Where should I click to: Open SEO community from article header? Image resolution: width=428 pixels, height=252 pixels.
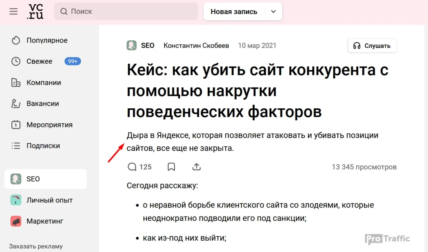pos(148,45)
